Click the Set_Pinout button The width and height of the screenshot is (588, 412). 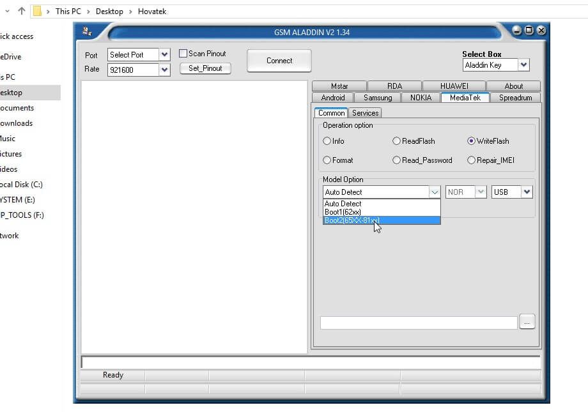(205, 68)
